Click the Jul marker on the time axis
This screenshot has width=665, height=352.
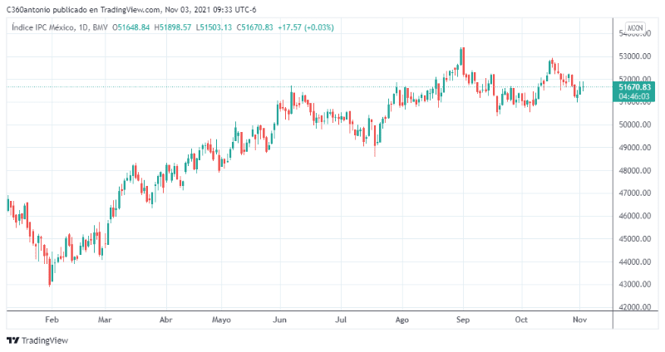point(341,319)
